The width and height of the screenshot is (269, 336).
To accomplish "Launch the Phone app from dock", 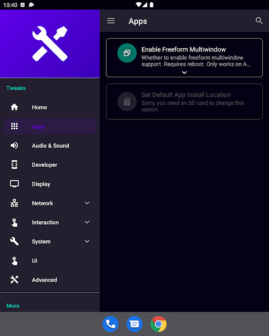I will click(x=110, y=324).
